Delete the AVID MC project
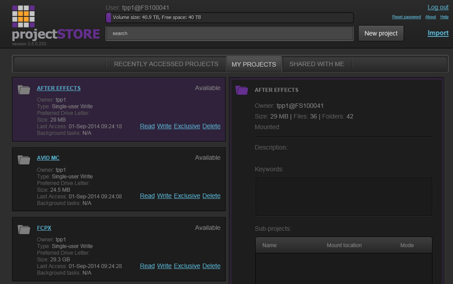This screenshot has height=284, width=453. (211, 196)
